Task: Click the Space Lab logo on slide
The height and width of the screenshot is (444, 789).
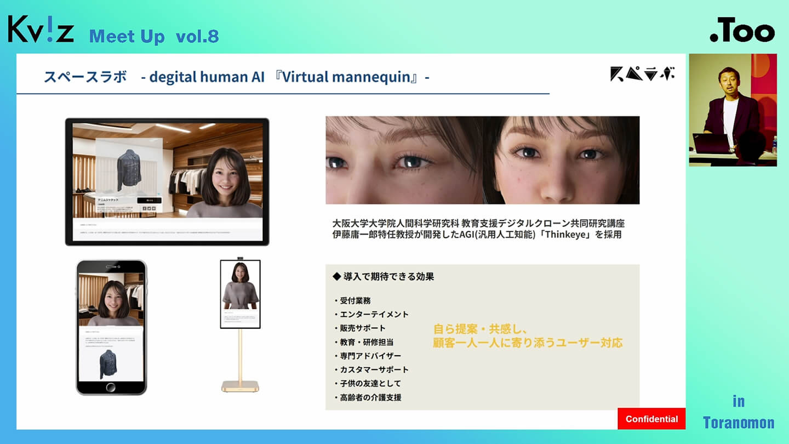Action: point(642,74)
